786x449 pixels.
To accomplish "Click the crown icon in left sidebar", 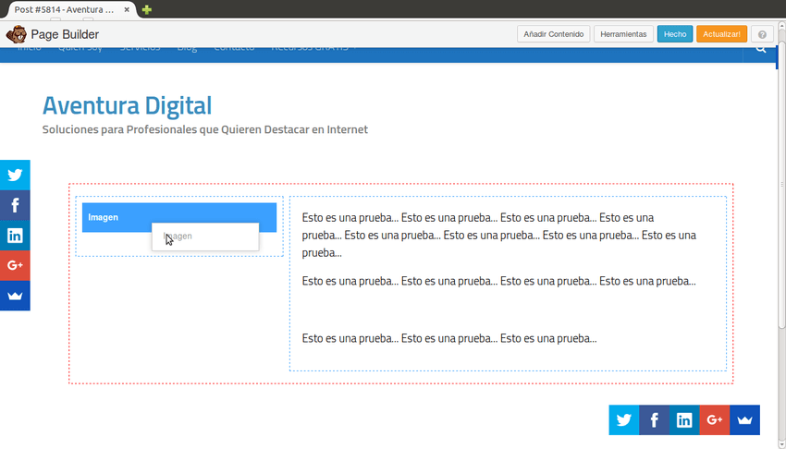I will (x=15, y=296).
